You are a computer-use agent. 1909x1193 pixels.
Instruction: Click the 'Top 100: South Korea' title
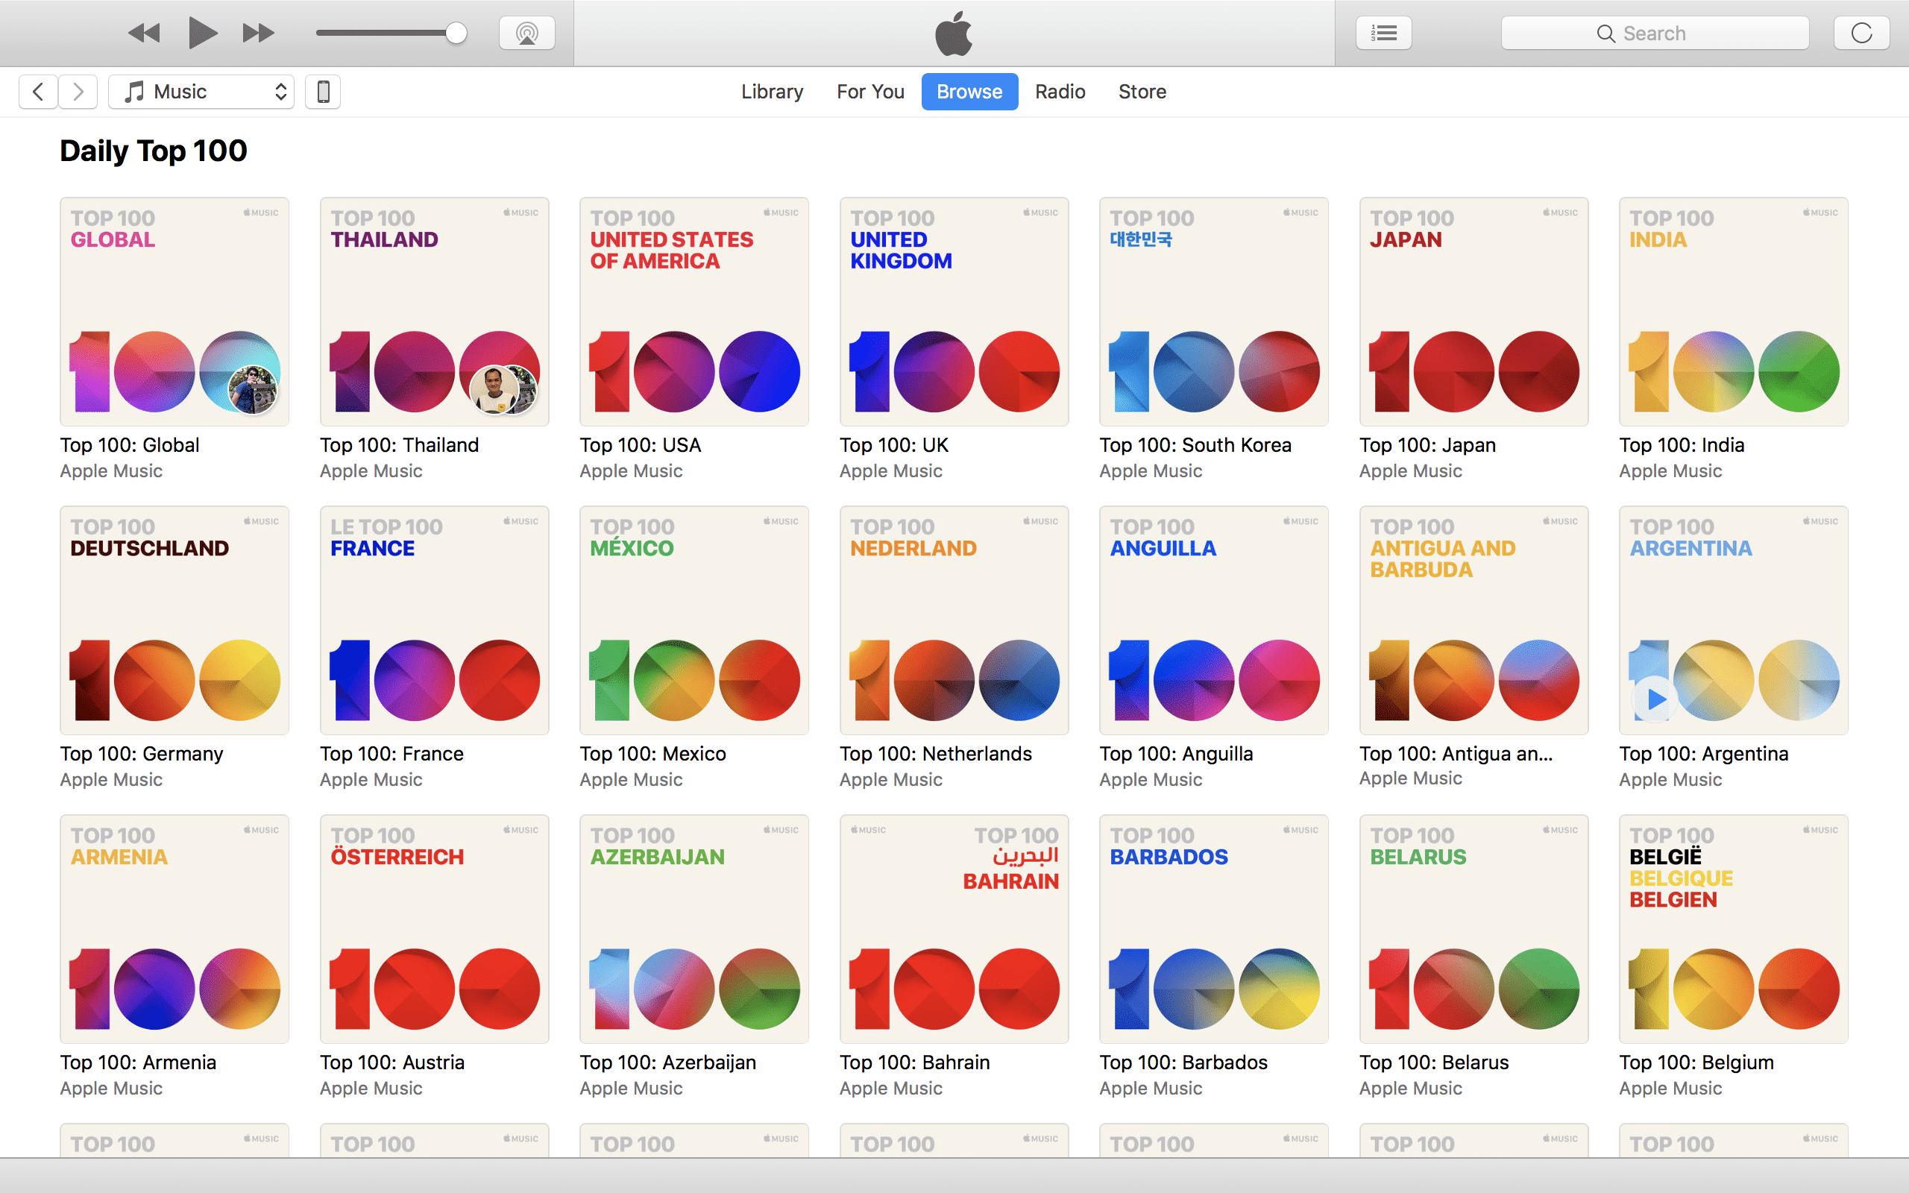(x=1195, y=445)
